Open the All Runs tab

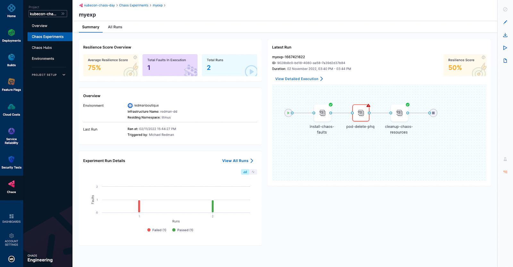(x=115, y=27)
